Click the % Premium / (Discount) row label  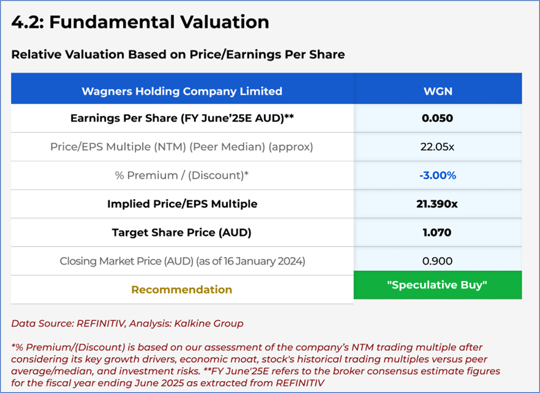click(182, 175)
